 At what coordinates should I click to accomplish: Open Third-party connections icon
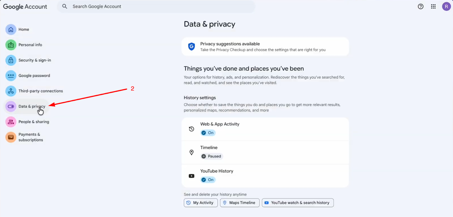tap(11, 91)
